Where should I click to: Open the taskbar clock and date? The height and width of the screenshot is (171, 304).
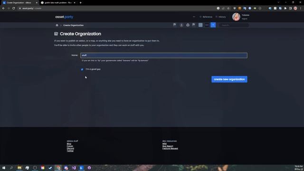299,168
